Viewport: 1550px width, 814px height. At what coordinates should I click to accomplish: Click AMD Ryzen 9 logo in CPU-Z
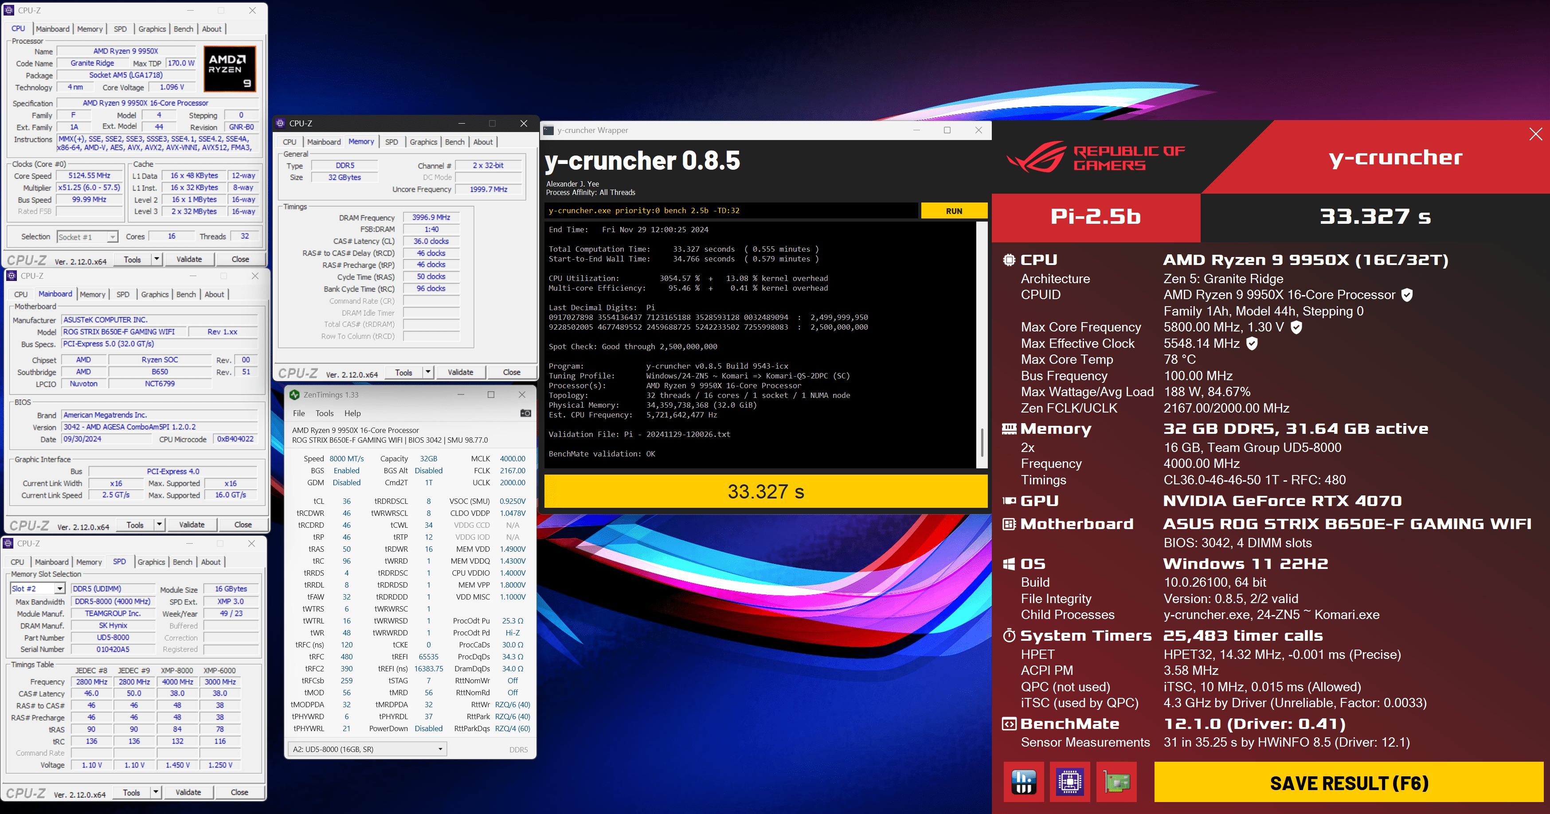tap(230, 69)
